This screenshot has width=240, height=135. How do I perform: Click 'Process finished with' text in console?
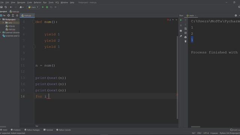(x=214, y=52)
